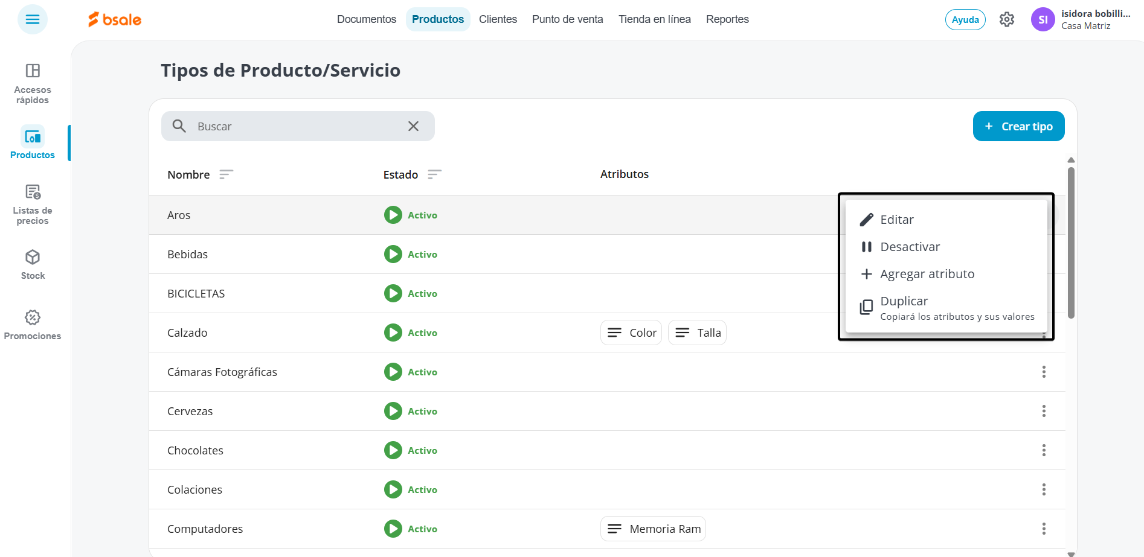This screenshot has height=557, width=1144.
Task: Open Documentos top menu
Action: tap(367, 19)
